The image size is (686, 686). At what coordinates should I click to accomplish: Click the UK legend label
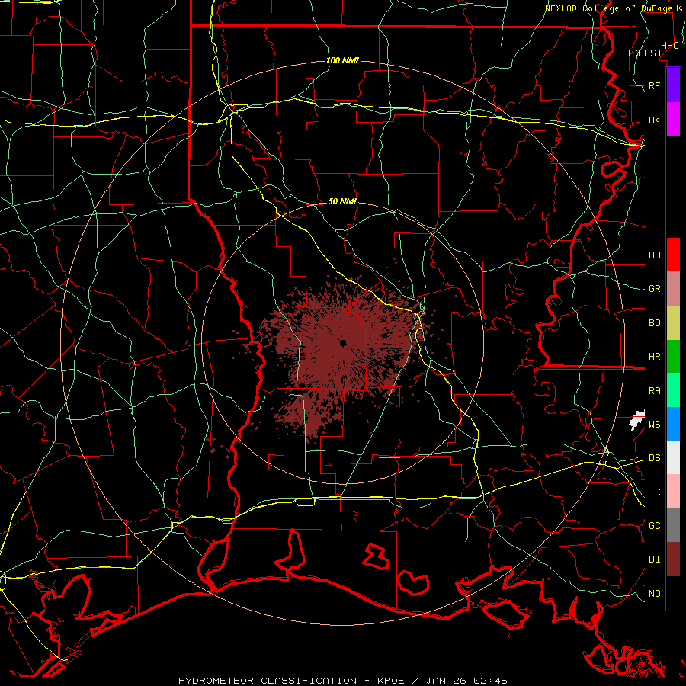click(x=655, y=120)
